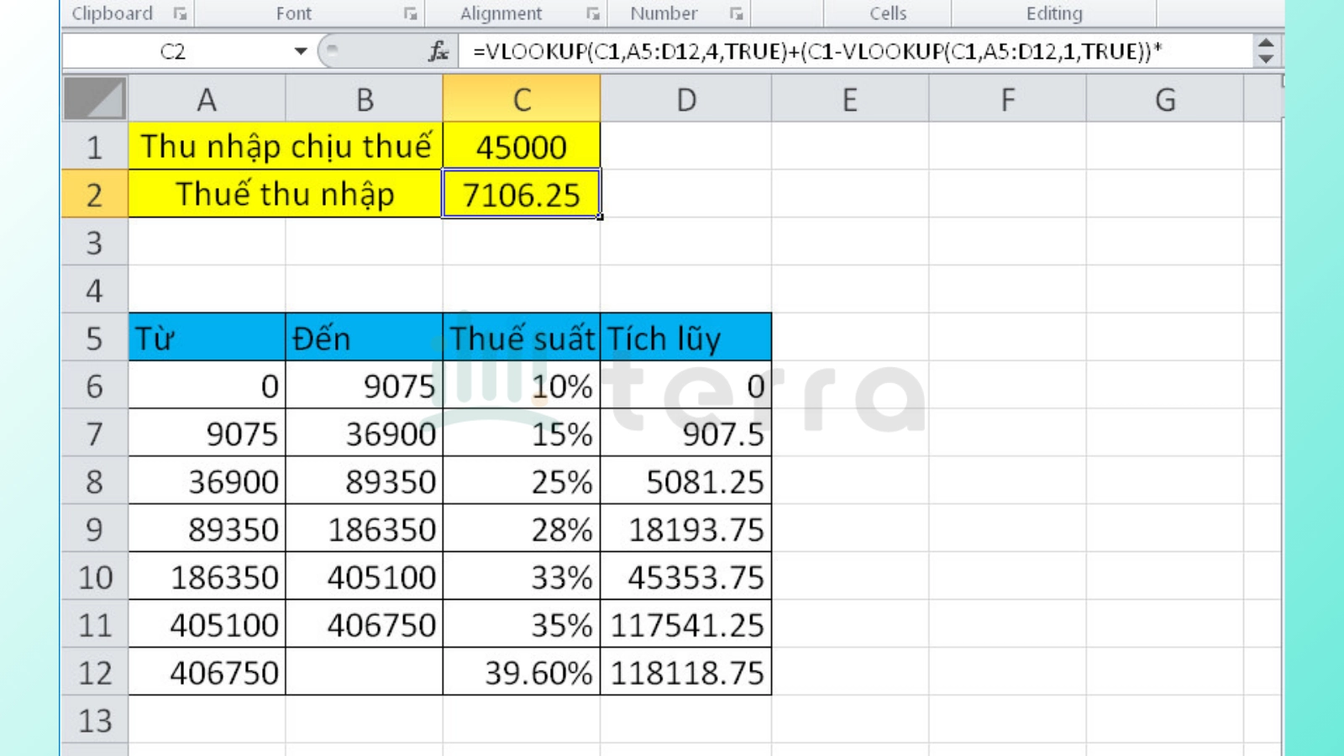Select result cell showing 7106.25
Screen dimensions: 1344x756
point(522,194)
